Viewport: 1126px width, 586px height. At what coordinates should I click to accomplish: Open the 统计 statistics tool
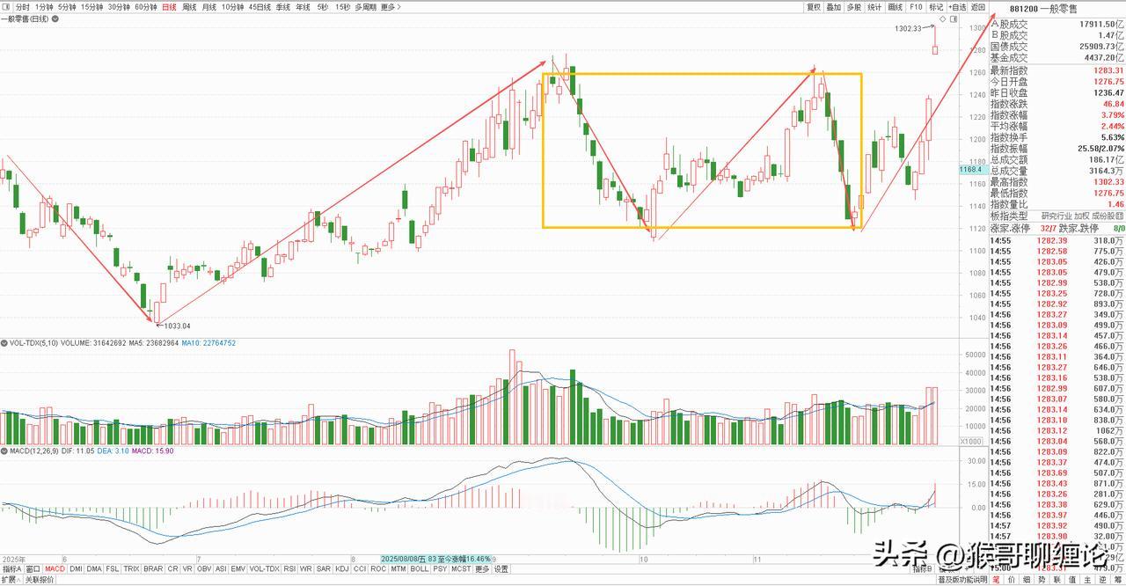(x=874, y=7)
